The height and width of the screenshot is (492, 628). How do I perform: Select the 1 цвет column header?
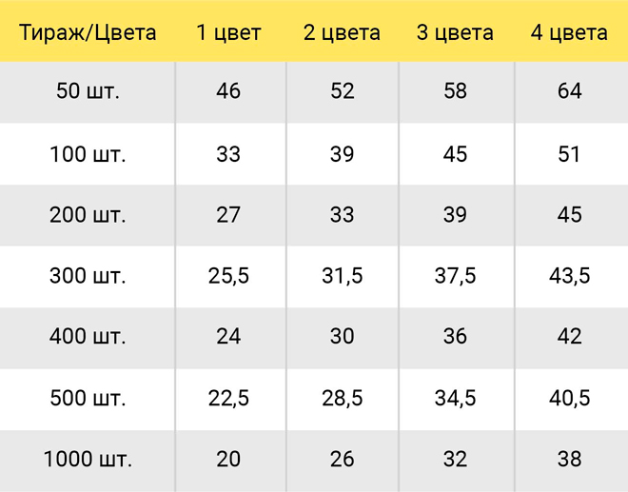[x=228, y=32]
